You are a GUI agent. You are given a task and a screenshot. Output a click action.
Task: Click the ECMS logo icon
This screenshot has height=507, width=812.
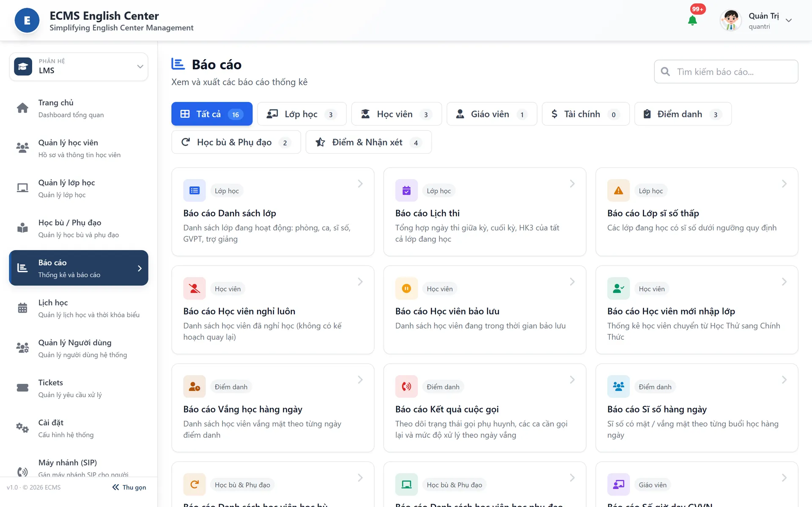(x=27, y=20)
